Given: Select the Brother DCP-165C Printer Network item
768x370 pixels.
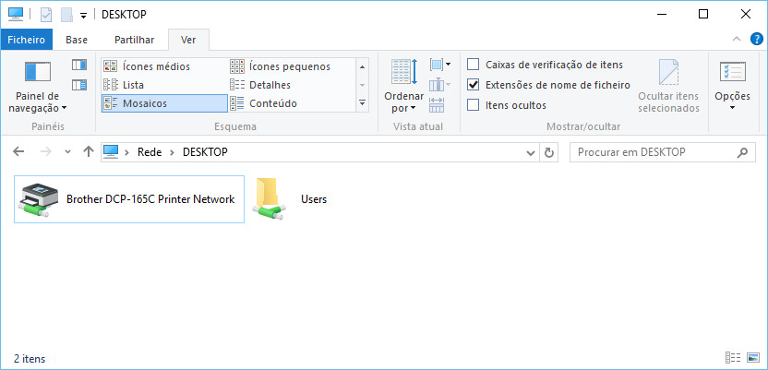Looking at the screenshot, I should pyautogui.click(x=129, y=199).
